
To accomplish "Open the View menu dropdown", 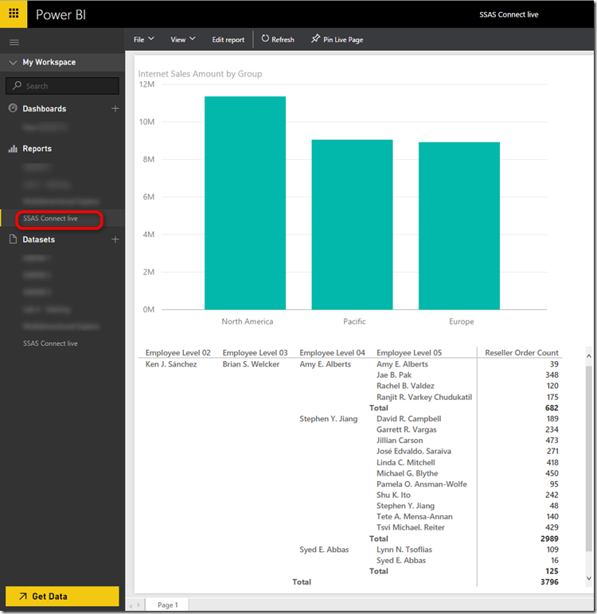I will pos(182,40).
